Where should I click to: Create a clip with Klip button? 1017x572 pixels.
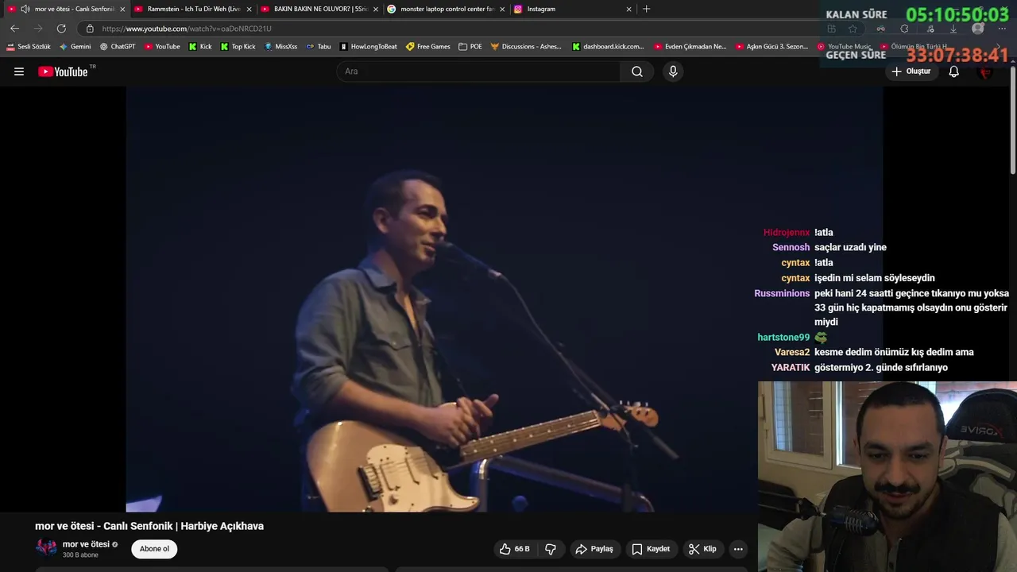point(702,549)
